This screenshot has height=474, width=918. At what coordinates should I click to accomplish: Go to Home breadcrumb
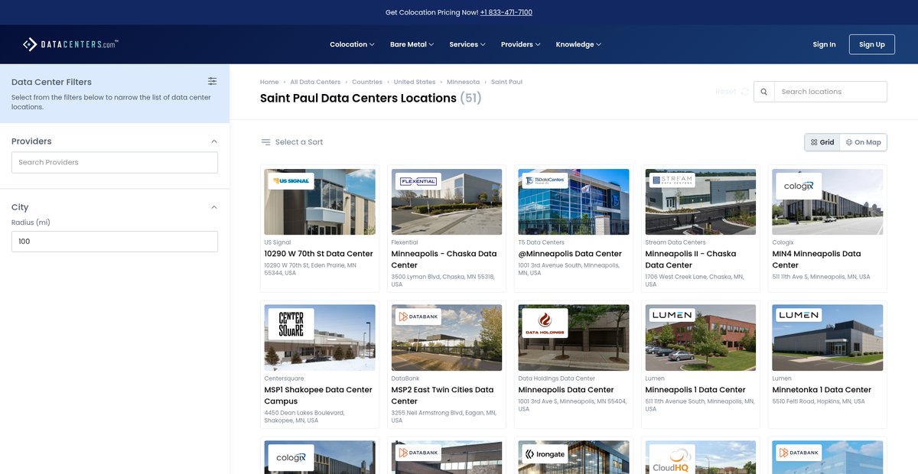269,82
